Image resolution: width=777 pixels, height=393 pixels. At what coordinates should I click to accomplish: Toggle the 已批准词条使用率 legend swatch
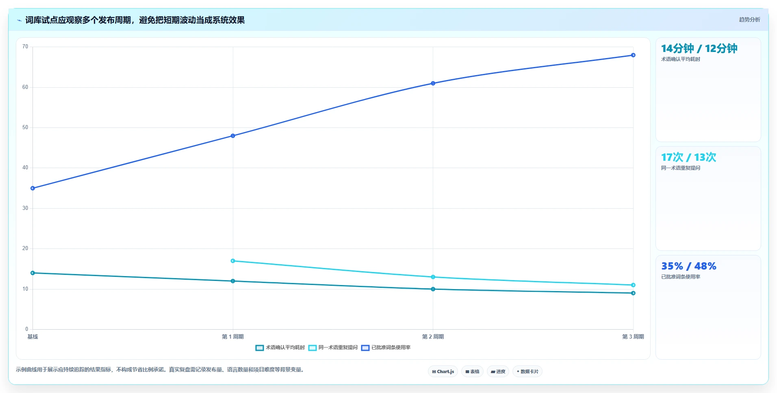tap(365, 348)
